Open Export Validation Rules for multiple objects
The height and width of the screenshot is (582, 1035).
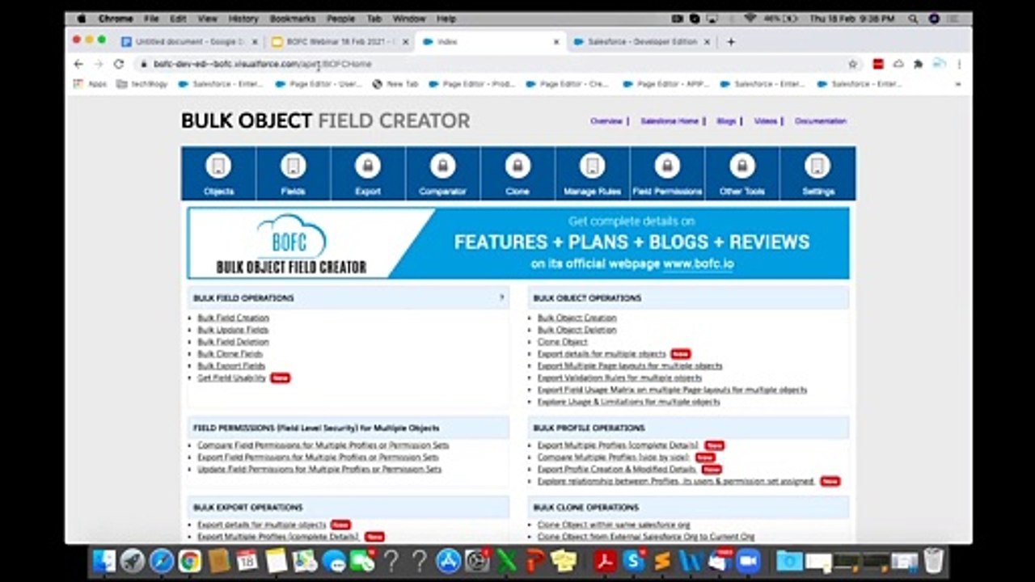point(619,377)
